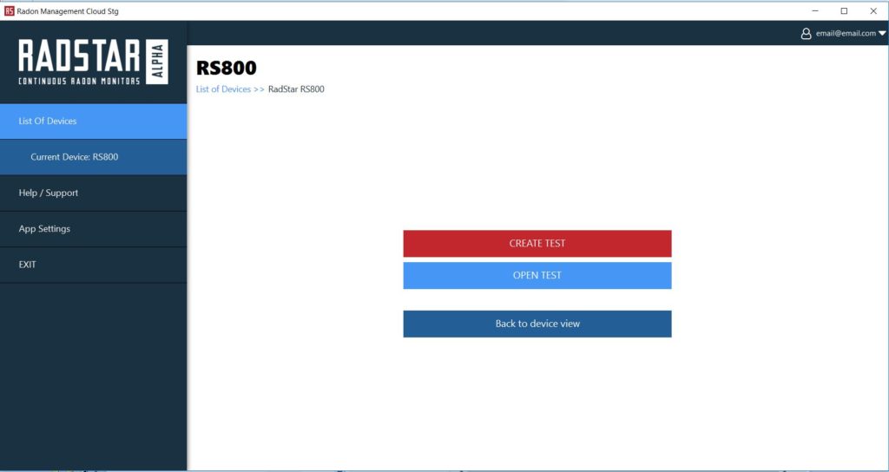Click the red CREATE TEST button
Screen dimensions: 889x472
coord(537,243)
